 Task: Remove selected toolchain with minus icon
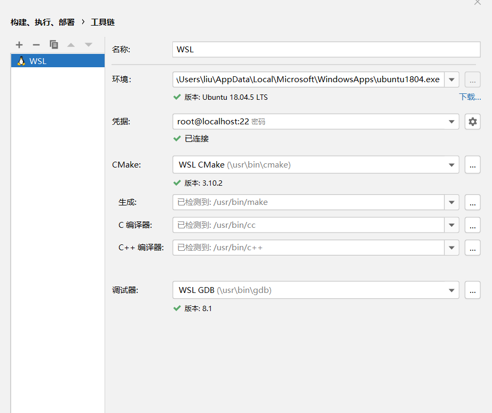pyautogui.click(x=36, y=45)
